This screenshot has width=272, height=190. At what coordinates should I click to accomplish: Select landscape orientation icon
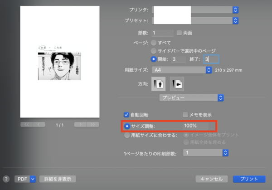[x=176, y=84]
